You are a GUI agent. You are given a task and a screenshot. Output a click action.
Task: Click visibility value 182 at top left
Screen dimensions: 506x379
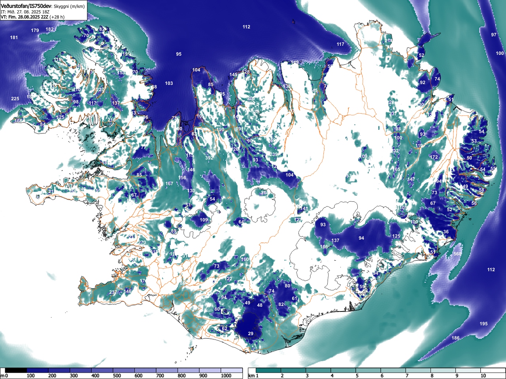coord(49,29)
